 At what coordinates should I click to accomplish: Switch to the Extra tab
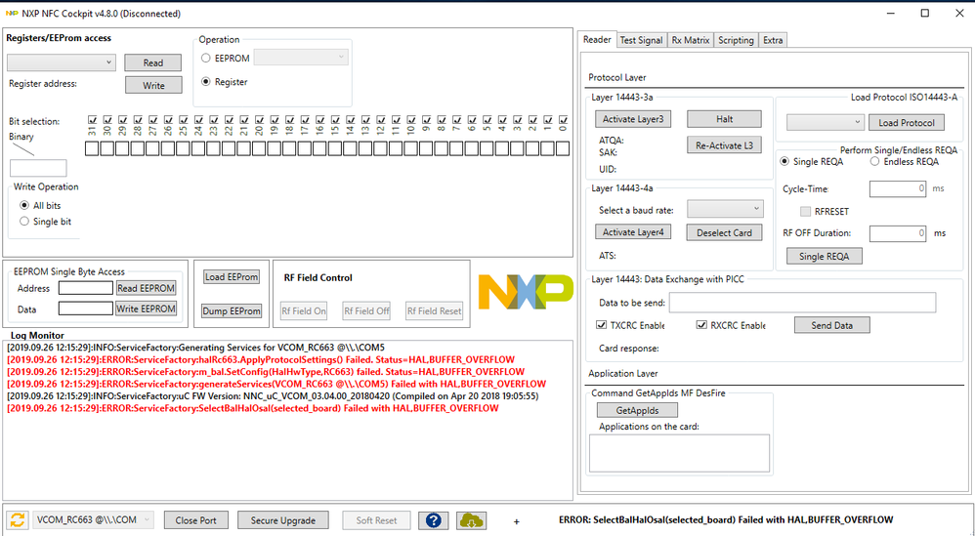tap(773, 40)
